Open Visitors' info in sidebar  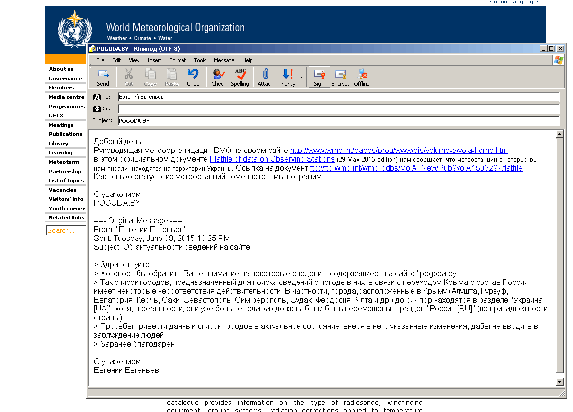tap(66, 199)
